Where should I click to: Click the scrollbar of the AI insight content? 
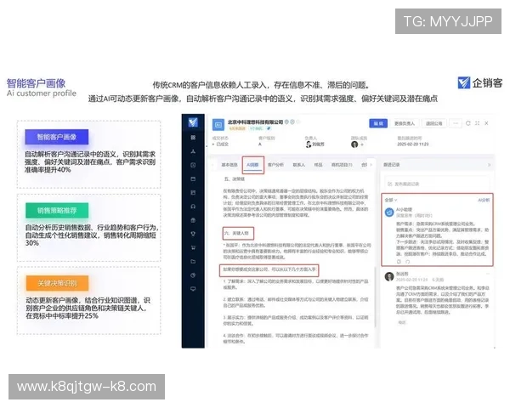click(375, 297)
